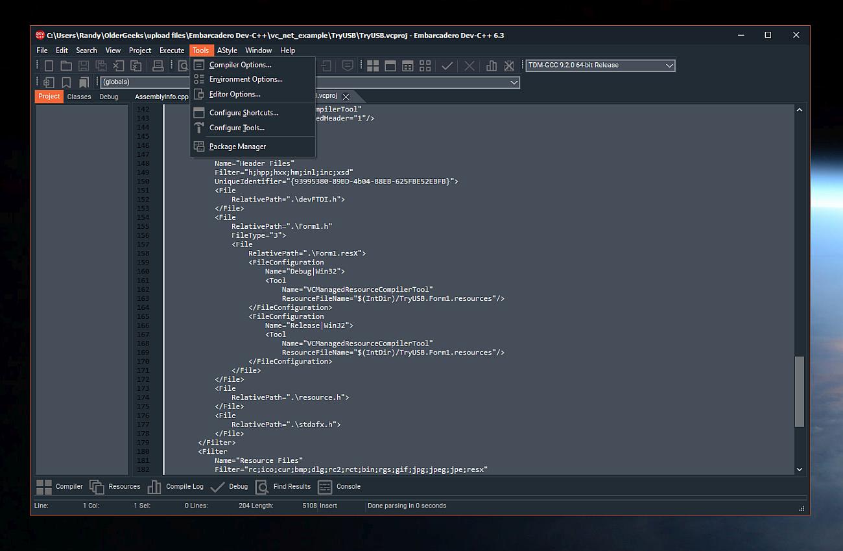The height and width of the screenshot is (551, 843).
Task: Choose Compiler Options... from Tools menu
Action: point(253,65)
